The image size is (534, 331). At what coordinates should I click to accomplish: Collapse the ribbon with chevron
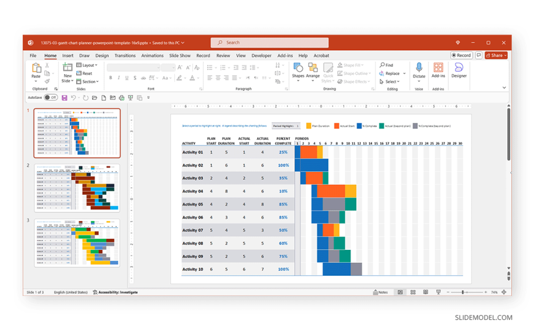(504, 88)
